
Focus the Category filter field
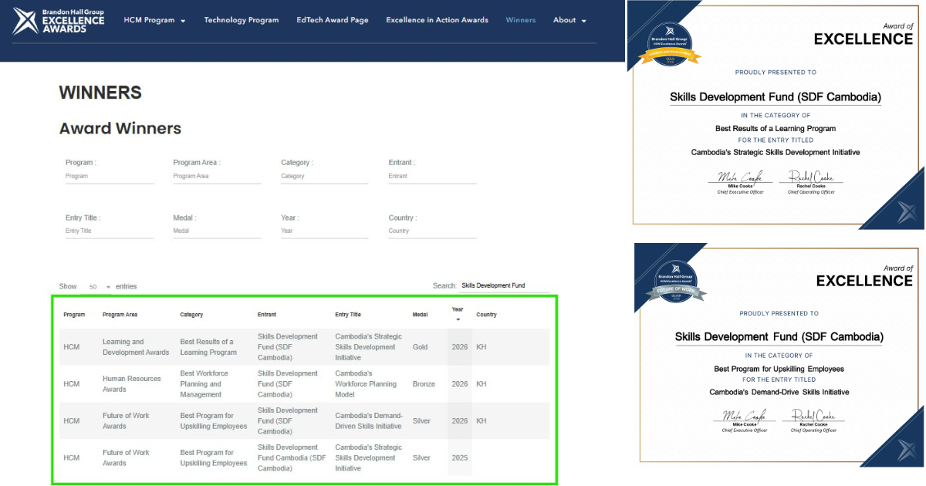pyautogui.click(x=325, y=177)
